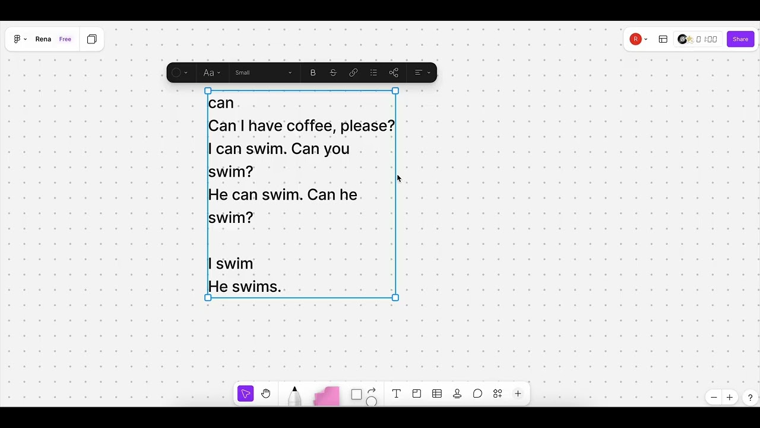Select the Hand tool
Screen dimensions: 760x428
(266, 394)
